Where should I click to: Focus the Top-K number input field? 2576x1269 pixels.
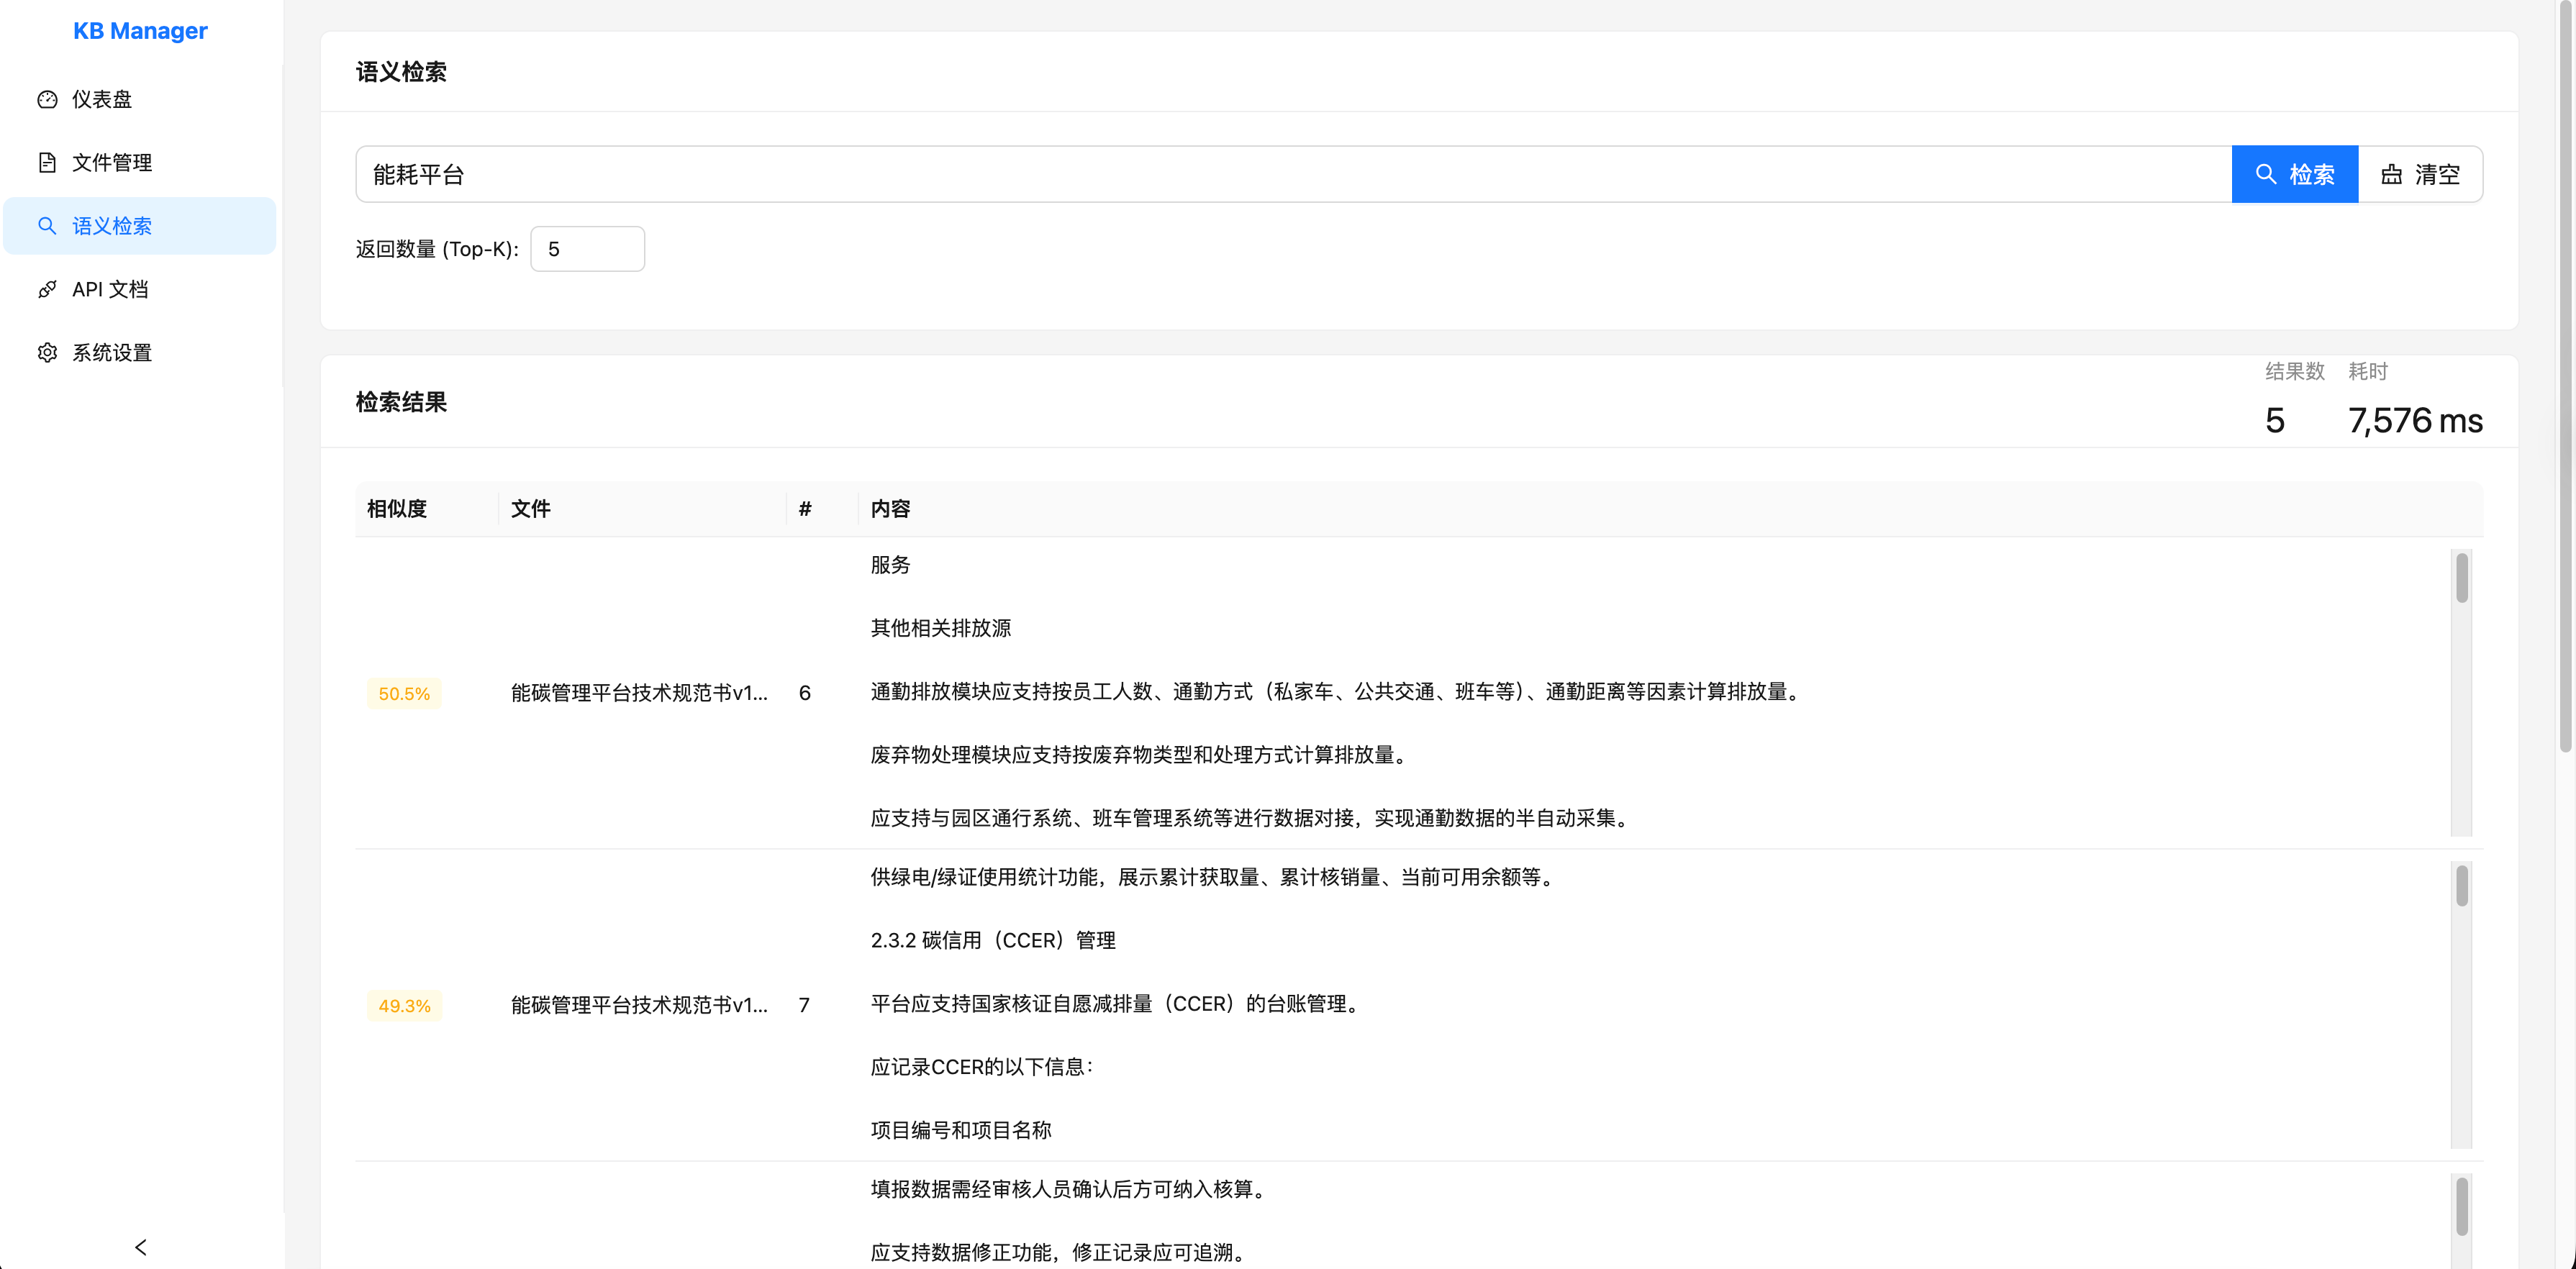pyautogui.click(x=587, y=249)
